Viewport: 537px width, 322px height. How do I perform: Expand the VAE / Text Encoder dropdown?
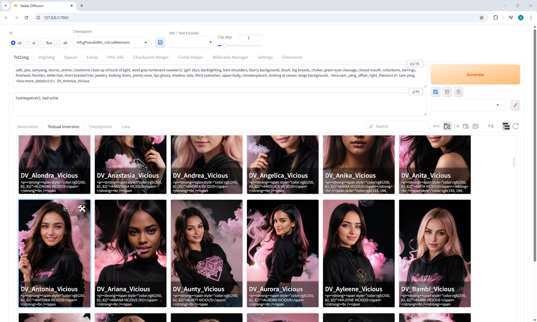[191, 42]
